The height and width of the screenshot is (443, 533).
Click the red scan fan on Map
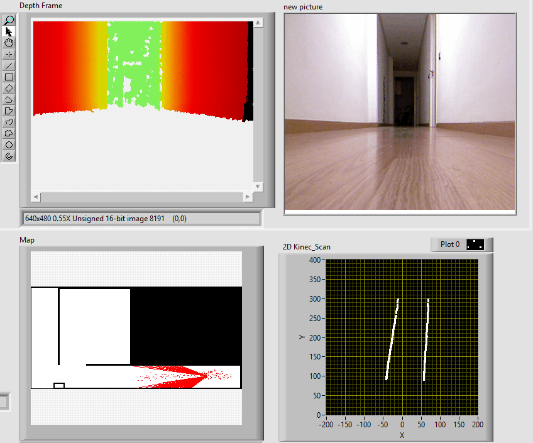pos(170,376)
